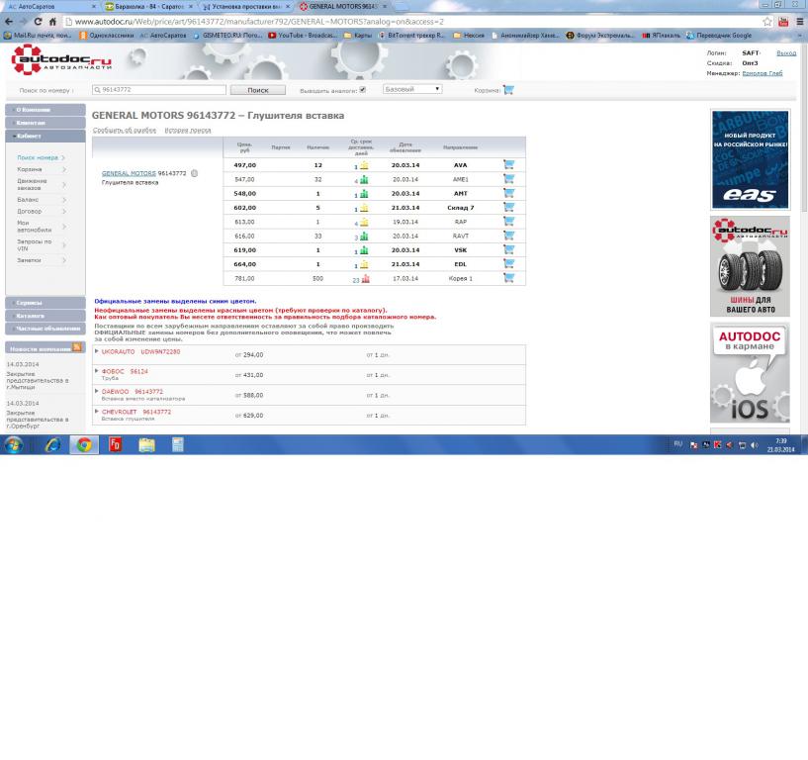Open the shopping cart icon beside Корзина
The height and width of the screenshot is (760, 808).
[x=508, y=90]
